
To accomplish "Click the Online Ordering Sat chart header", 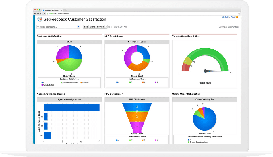I will tap(204, 99).
